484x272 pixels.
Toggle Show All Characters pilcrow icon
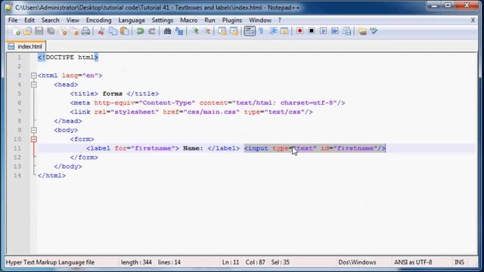pyautogui.click(x=261, y=31)
